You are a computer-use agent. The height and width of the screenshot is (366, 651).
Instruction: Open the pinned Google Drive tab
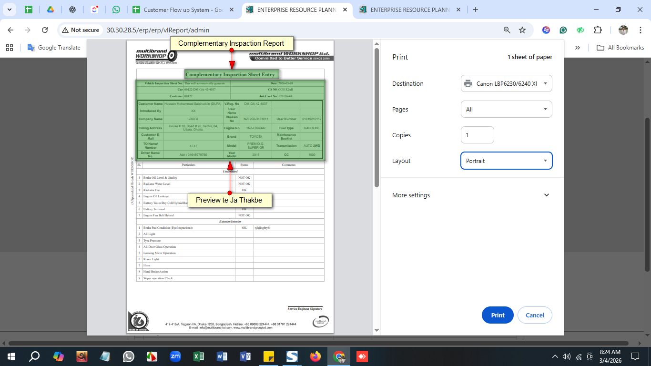[51, 10]
